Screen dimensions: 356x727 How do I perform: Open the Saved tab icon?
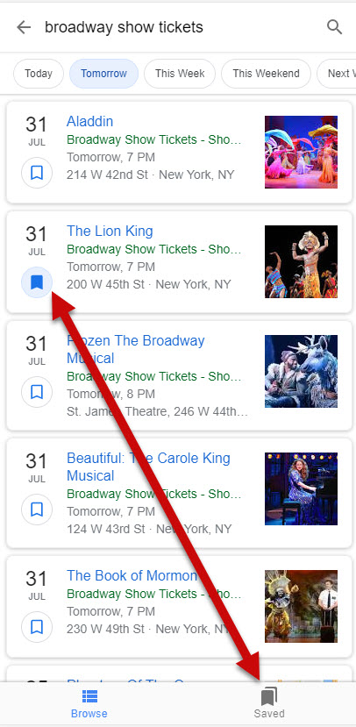point(269,703)
